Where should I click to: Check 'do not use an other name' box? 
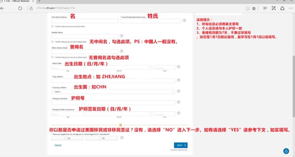click(52, 57)
